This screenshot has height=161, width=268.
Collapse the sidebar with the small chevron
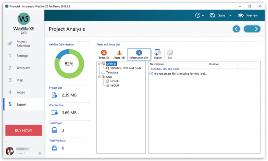coord(6,142)
